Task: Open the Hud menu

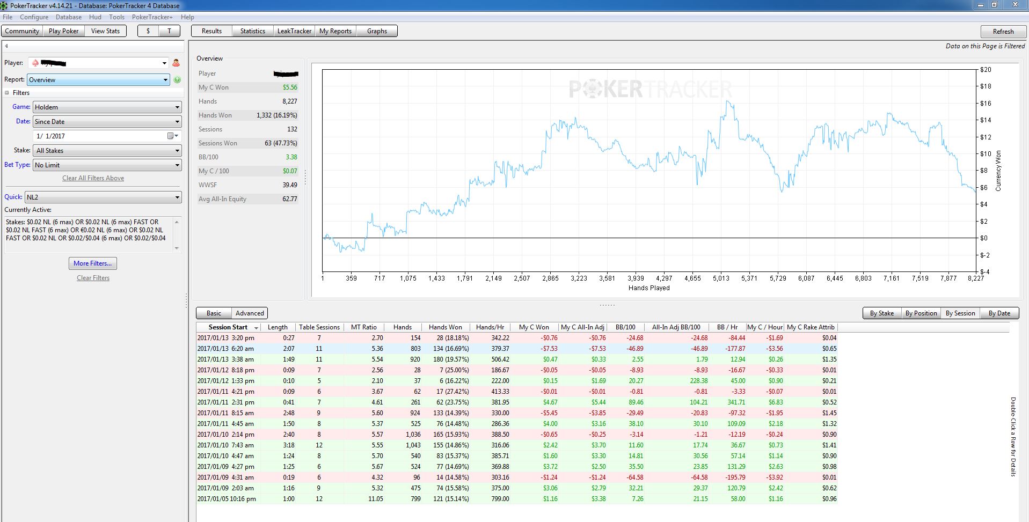Action: click(95, 17)
